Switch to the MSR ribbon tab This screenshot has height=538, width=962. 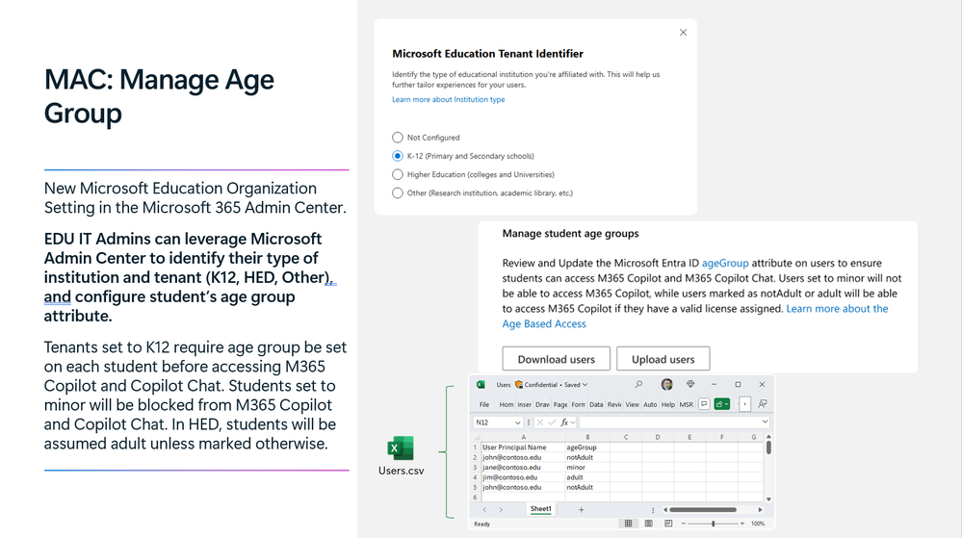click(686, 404)
